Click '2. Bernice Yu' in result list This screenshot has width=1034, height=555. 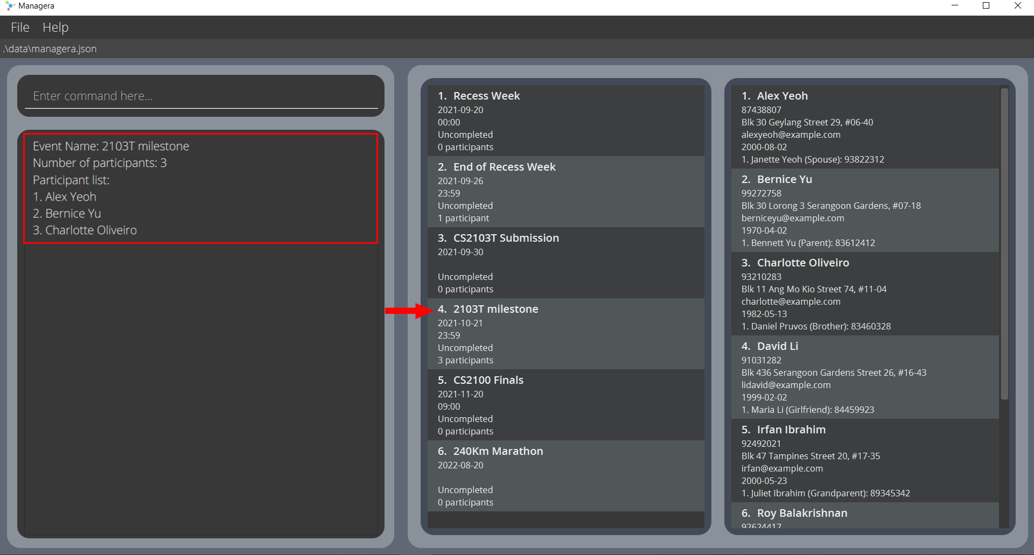tap(67, 213)
